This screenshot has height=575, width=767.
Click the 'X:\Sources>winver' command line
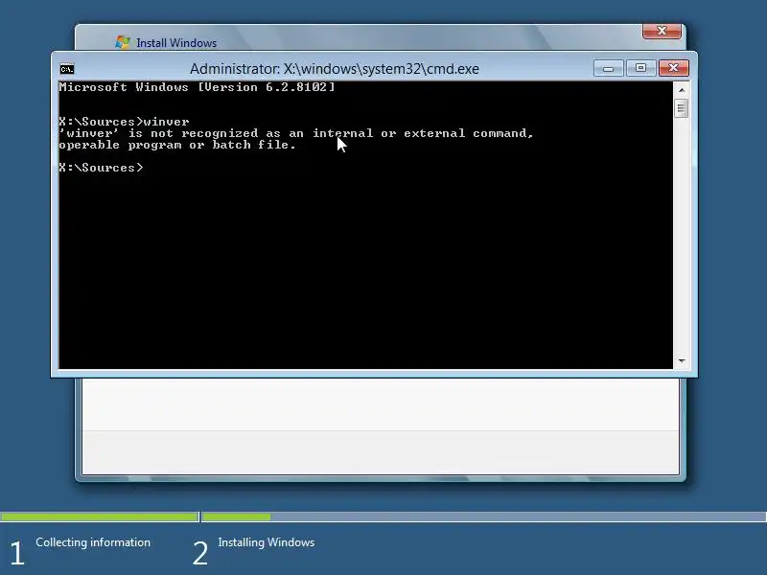click(124, 122)
